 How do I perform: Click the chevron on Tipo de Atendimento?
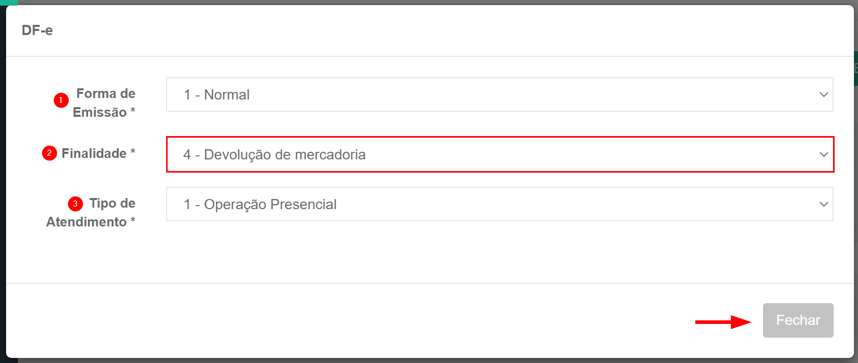pos(823,204)
